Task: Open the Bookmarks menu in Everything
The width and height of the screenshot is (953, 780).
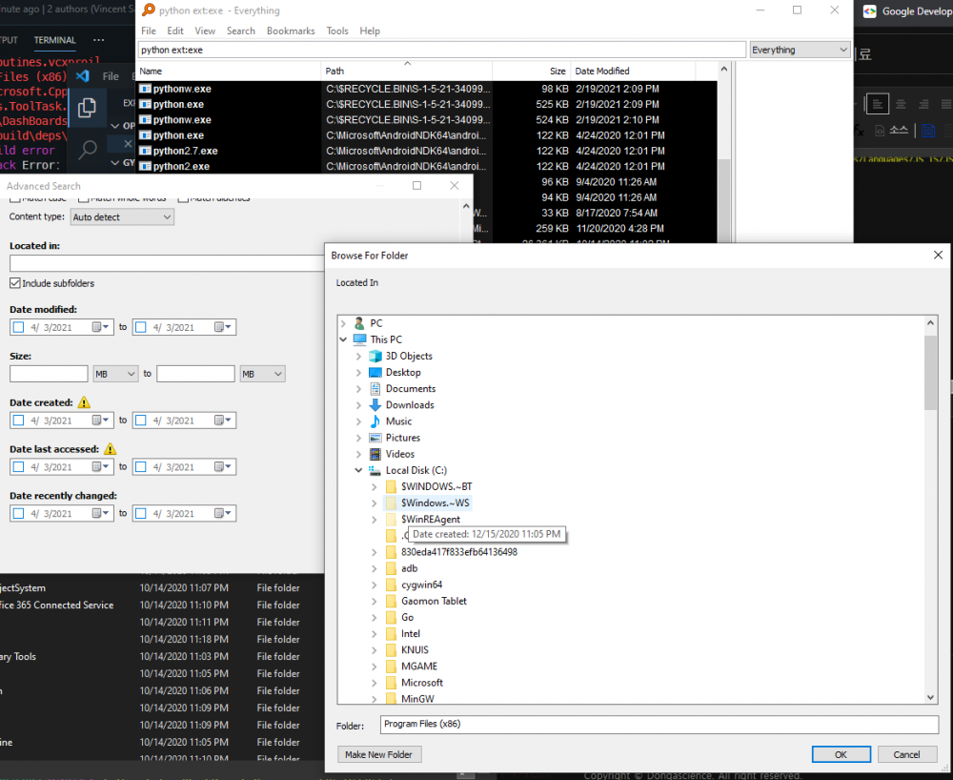Action: [x=291, y=31]
